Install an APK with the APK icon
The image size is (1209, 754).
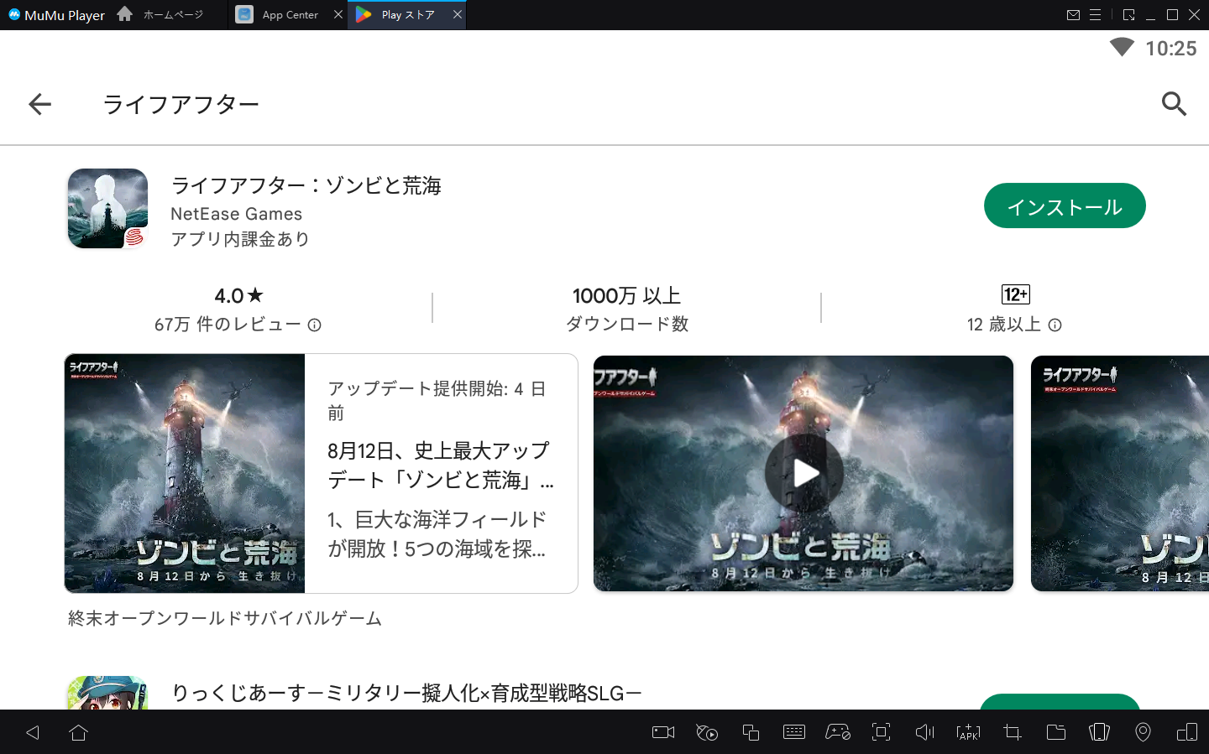point(968,732)
